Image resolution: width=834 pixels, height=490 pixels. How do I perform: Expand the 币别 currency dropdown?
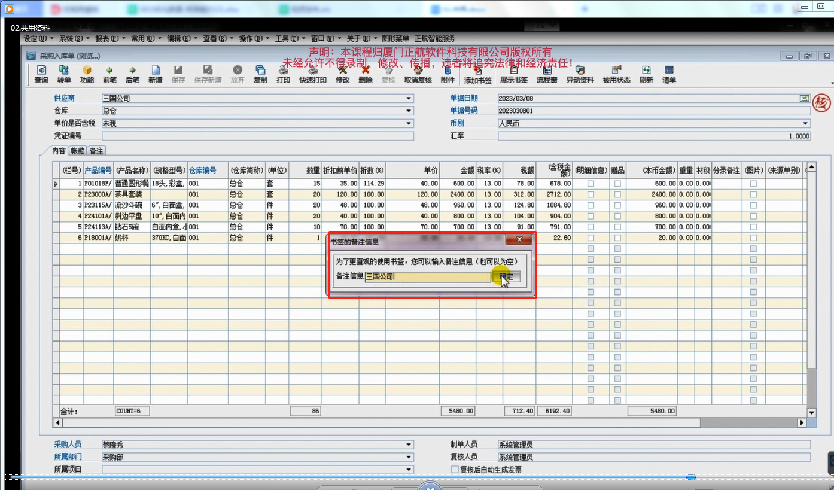tap(805, 123)
